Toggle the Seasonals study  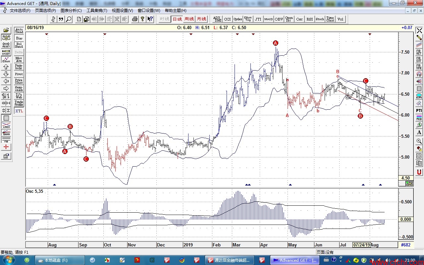19,88
